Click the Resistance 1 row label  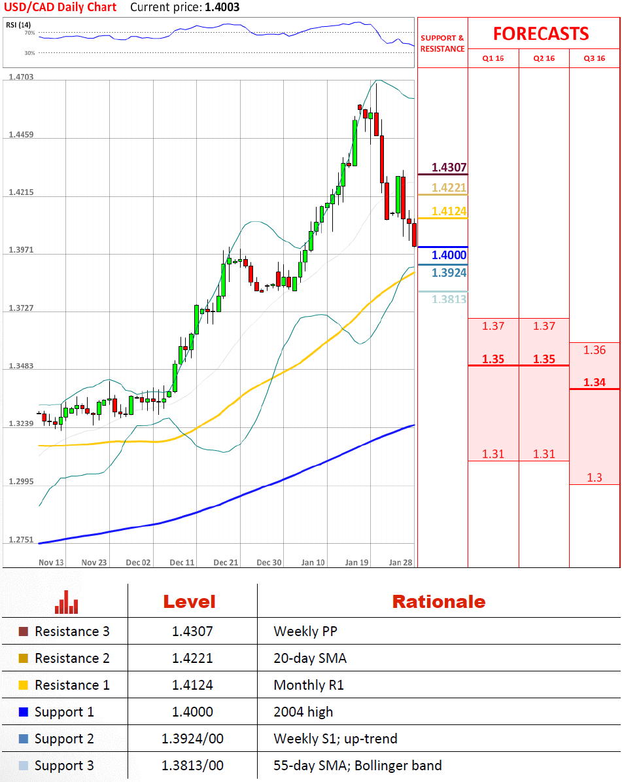tap(72, 685)
